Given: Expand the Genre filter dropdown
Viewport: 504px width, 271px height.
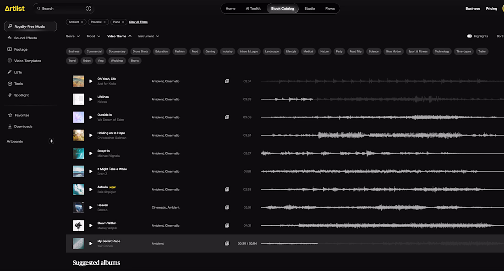Looking at the screenshot, I should point(73,36).
